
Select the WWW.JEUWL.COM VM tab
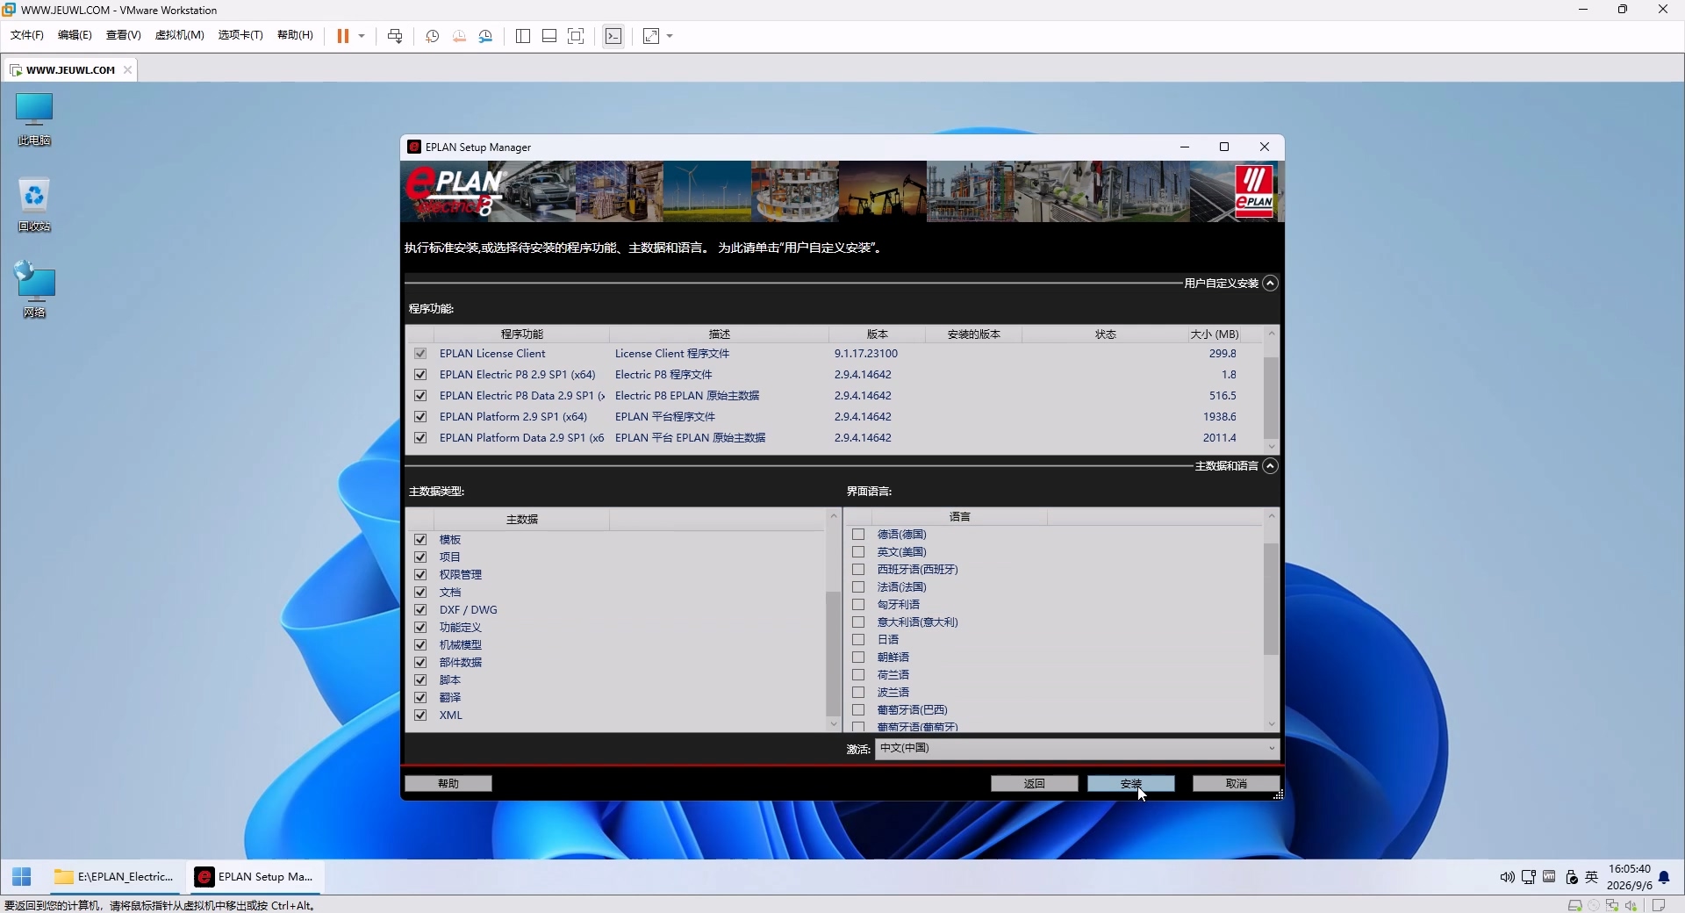[70, 70]
